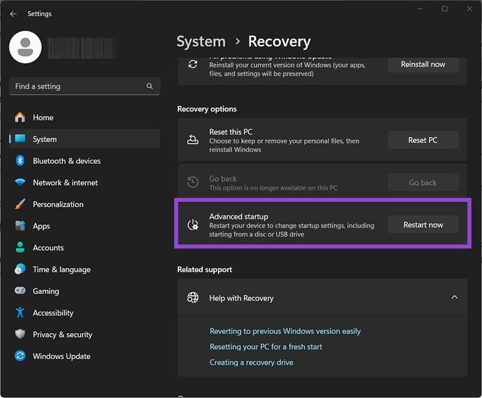Collapse the Help with Recovery section
Screen dimensions: 482x398
tap(454, 297)
